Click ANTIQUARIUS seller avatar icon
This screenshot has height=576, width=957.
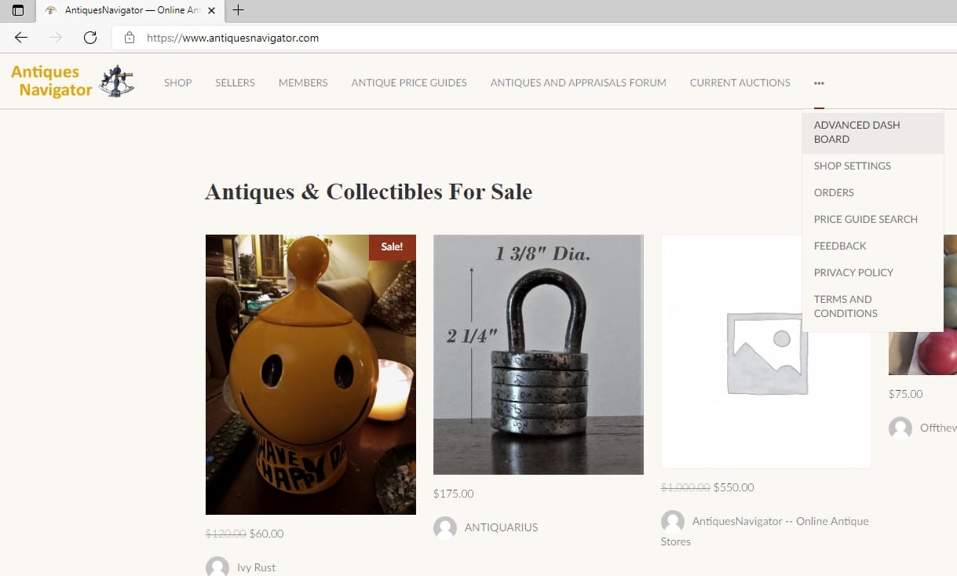pos(445,527)
